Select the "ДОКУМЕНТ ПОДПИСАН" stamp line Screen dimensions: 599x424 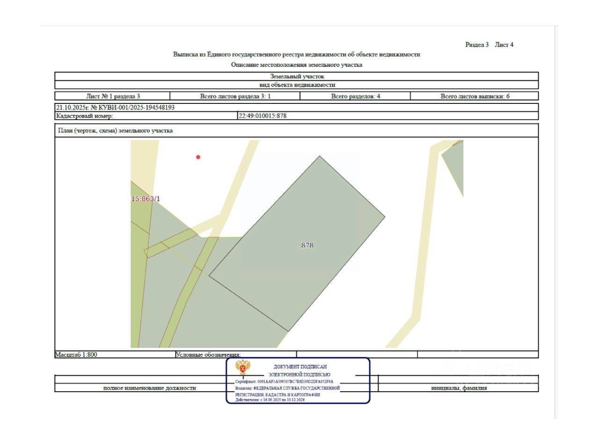click(299, 367)
